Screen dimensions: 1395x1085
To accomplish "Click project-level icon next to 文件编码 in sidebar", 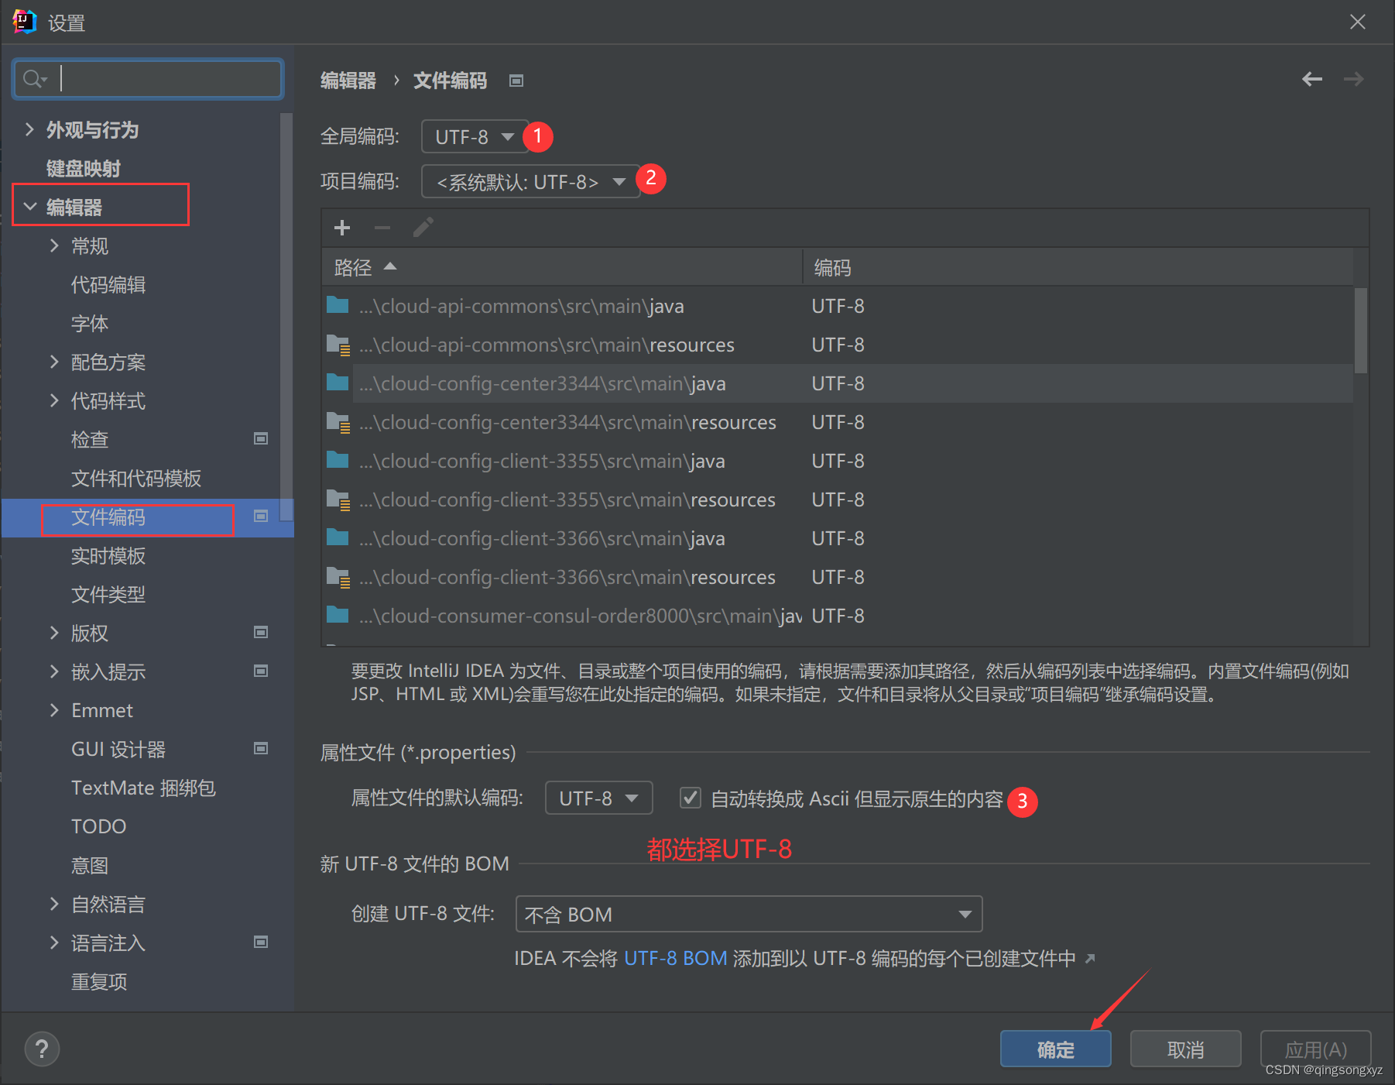I will [261, 516].
